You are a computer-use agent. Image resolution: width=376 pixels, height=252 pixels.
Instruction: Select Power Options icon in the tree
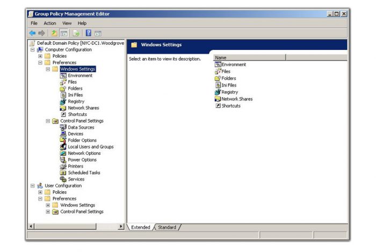point(63,160)
